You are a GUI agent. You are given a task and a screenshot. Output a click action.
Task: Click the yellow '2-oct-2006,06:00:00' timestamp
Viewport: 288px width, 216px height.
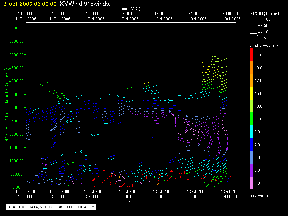[x=30, y=4]
